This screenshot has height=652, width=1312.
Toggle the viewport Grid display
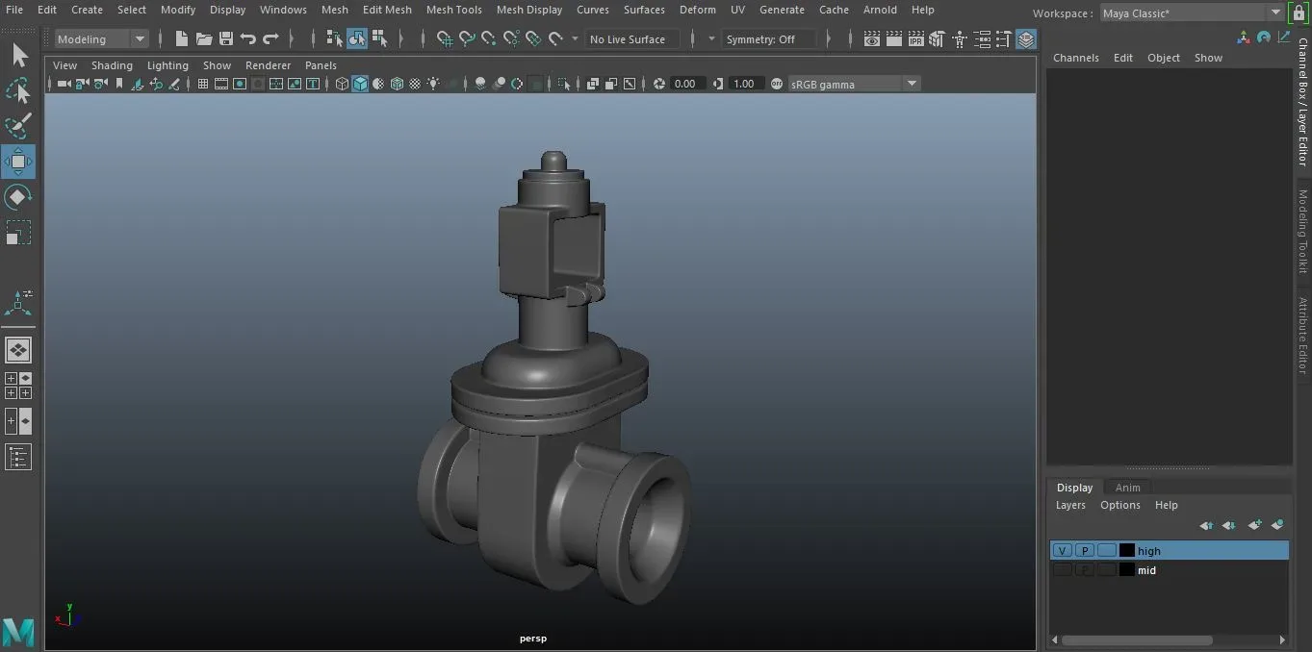click(203, 84)
